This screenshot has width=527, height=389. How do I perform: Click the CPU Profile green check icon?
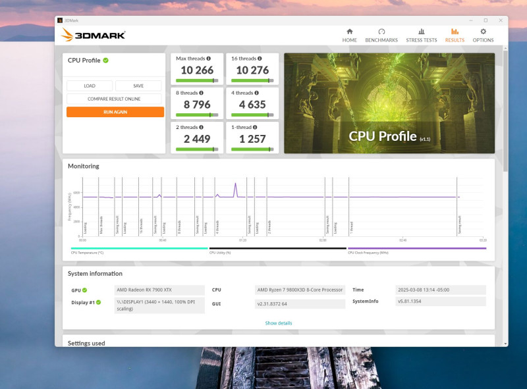pos(106,61)
